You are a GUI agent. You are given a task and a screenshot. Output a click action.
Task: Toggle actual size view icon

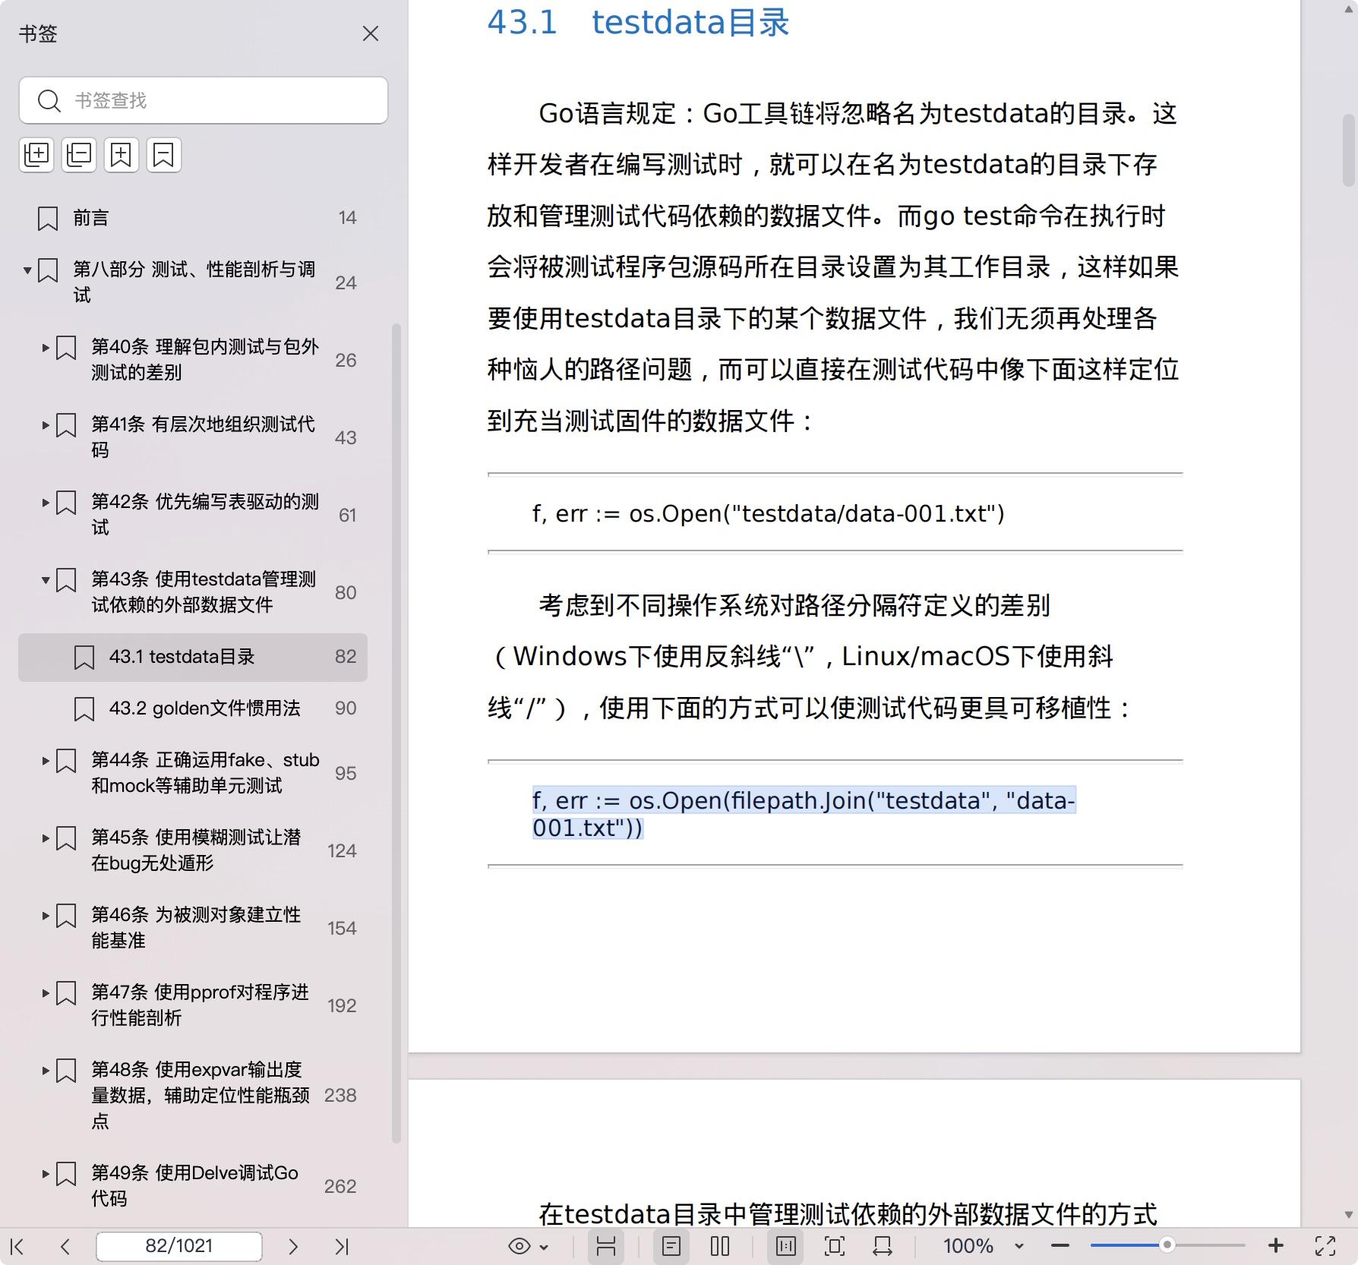click(x=786, y=1246)
